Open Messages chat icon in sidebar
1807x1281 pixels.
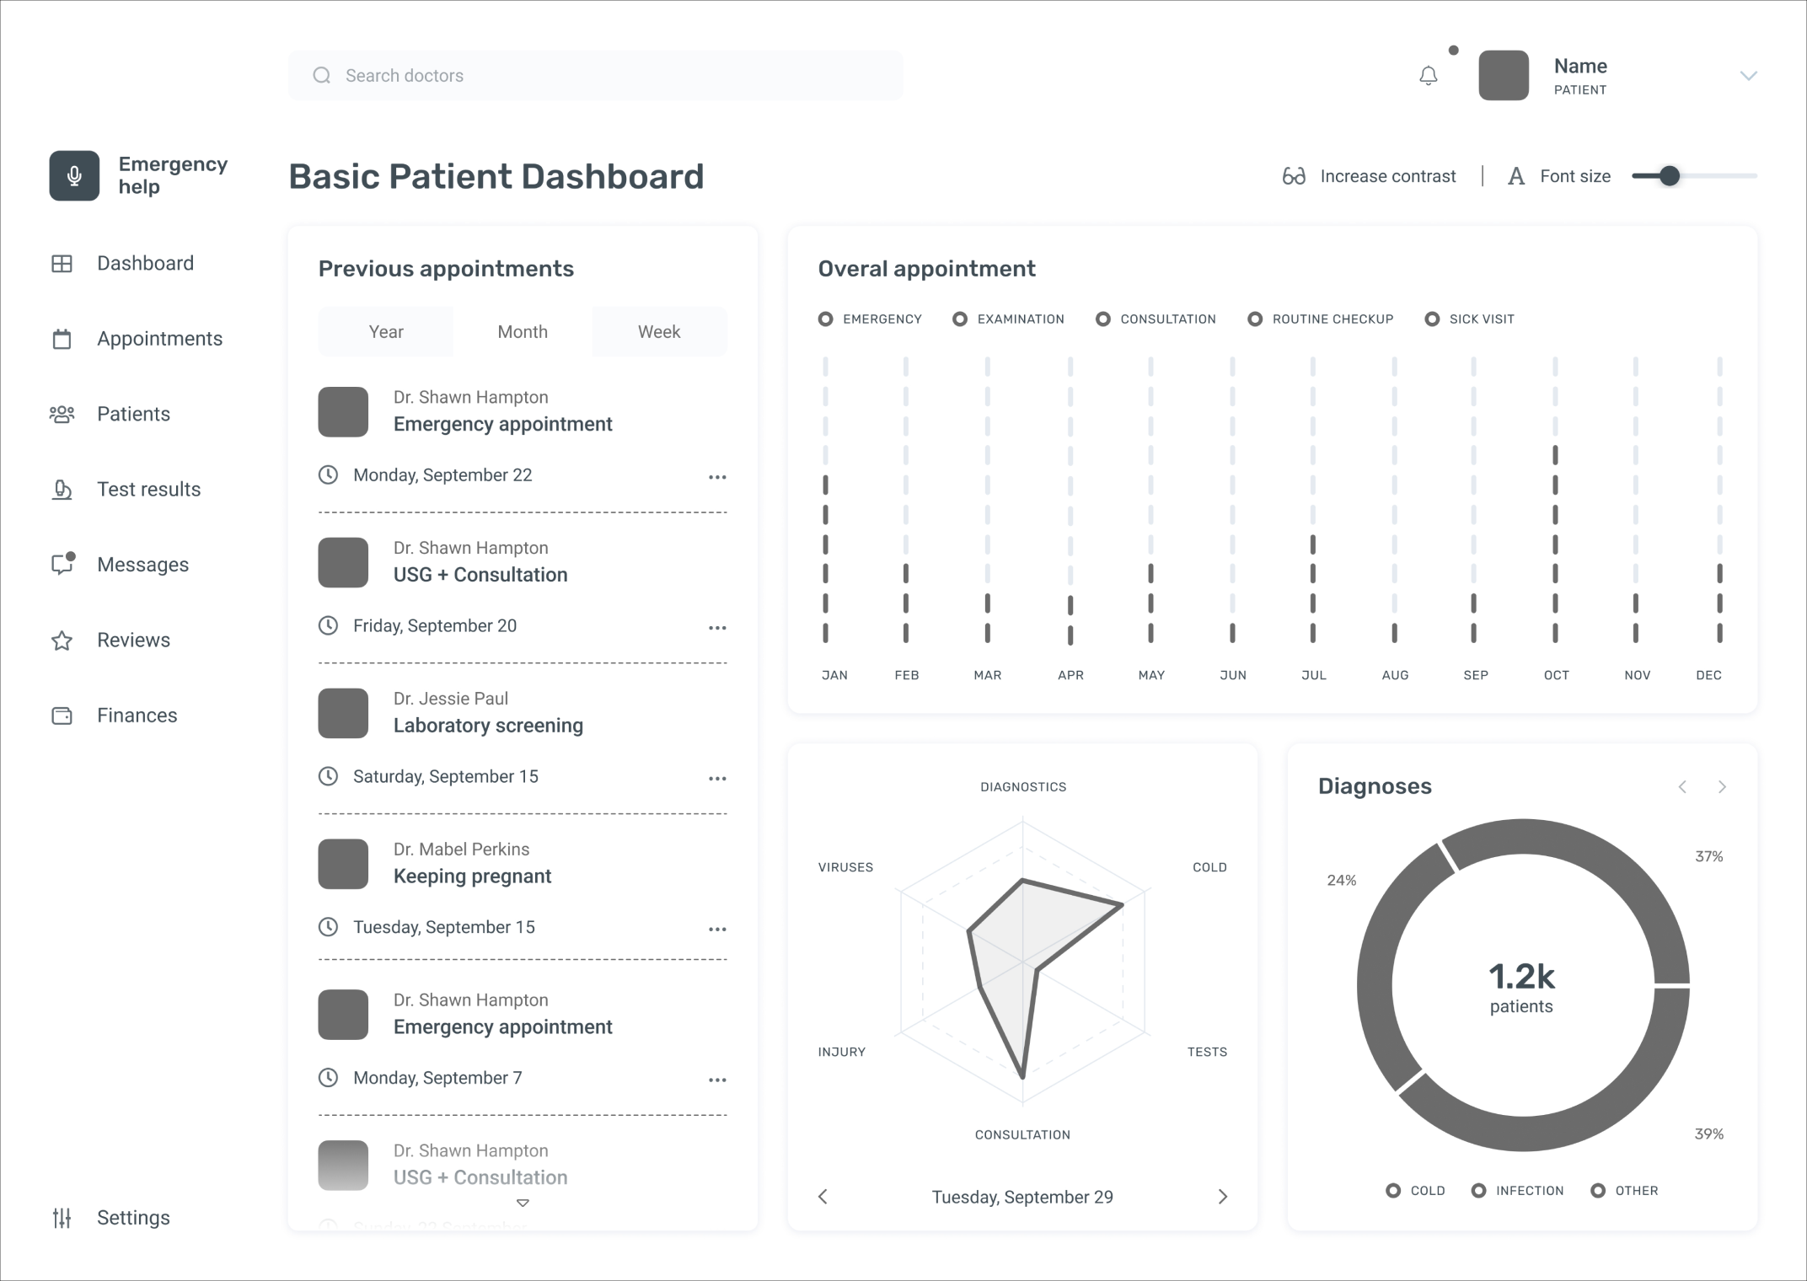click(62, 564)
